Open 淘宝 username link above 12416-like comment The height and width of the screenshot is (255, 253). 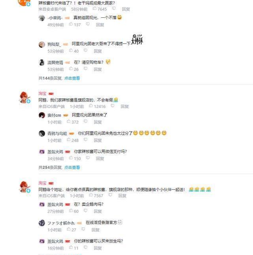pyautogui.click(x=42, y=94)
